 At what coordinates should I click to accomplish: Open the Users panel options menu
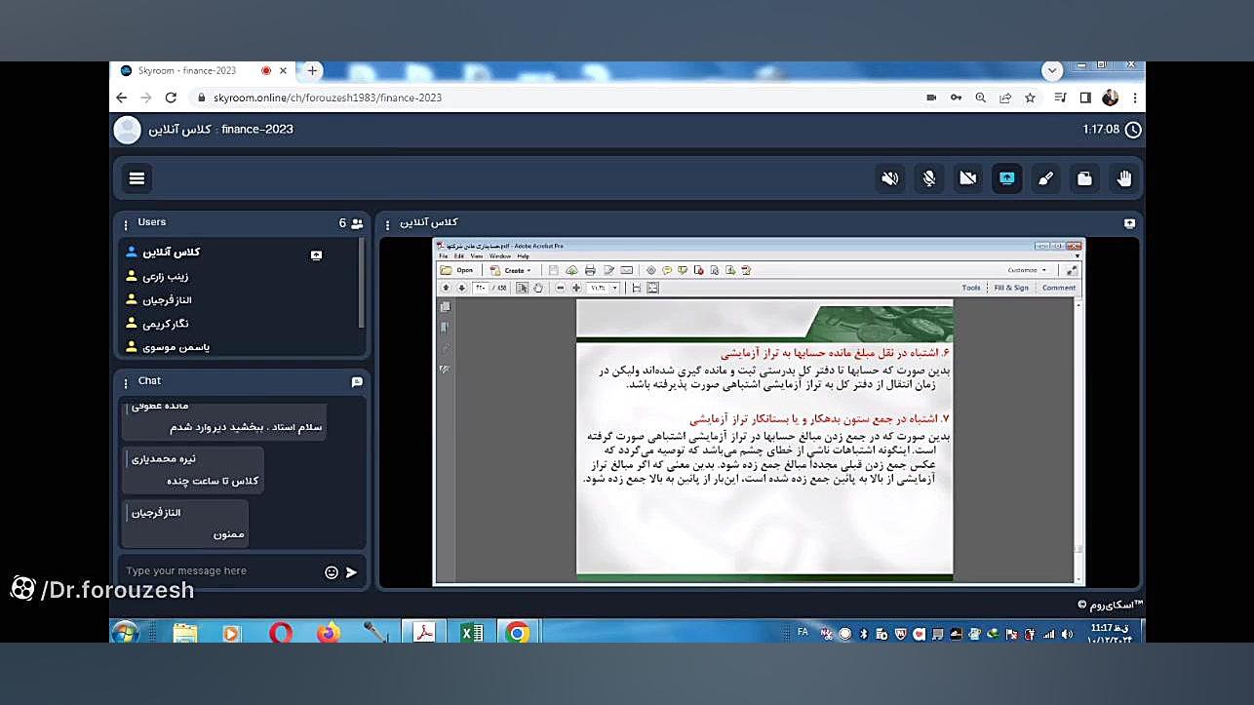point(126,223)
